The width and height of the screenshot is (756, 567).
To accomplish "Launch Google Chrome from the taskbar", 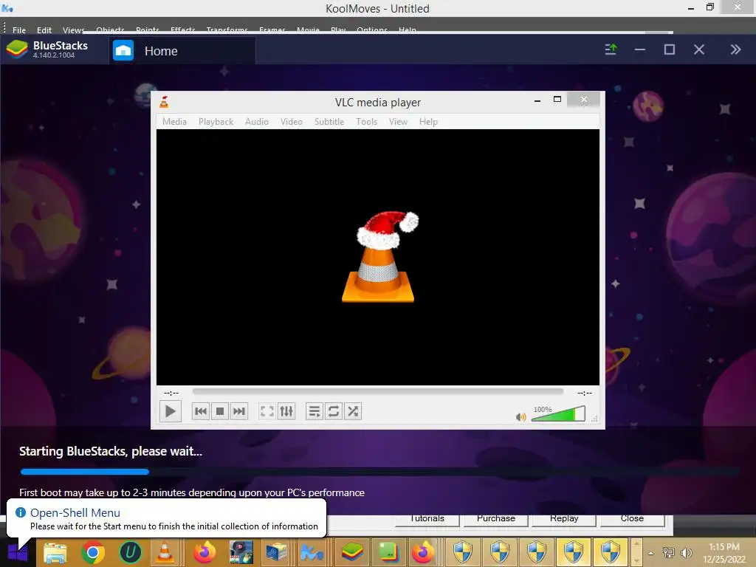I will coord(92,552).
